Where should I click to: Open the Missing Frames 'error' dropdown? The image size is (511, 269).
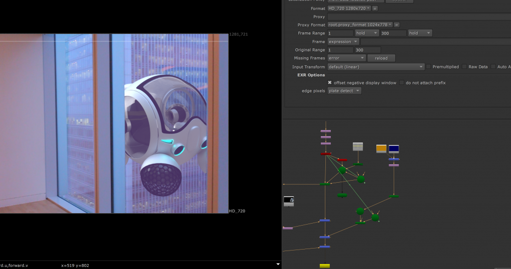coord(346,58)
